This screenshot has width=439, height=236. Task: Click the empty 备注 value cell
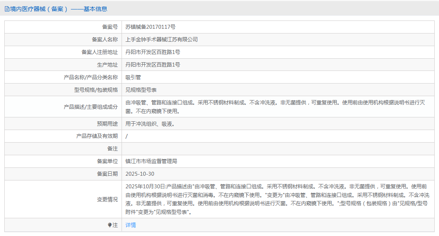(278, 149)
